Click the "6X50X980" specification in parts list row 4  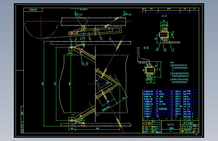163,109
